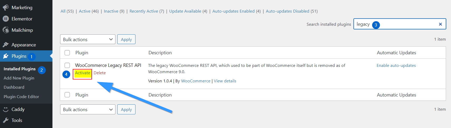The image size is (451, 128).
Task: Activate the WooCommerce Legacy REST API plugin
Action: pos(83,73)
